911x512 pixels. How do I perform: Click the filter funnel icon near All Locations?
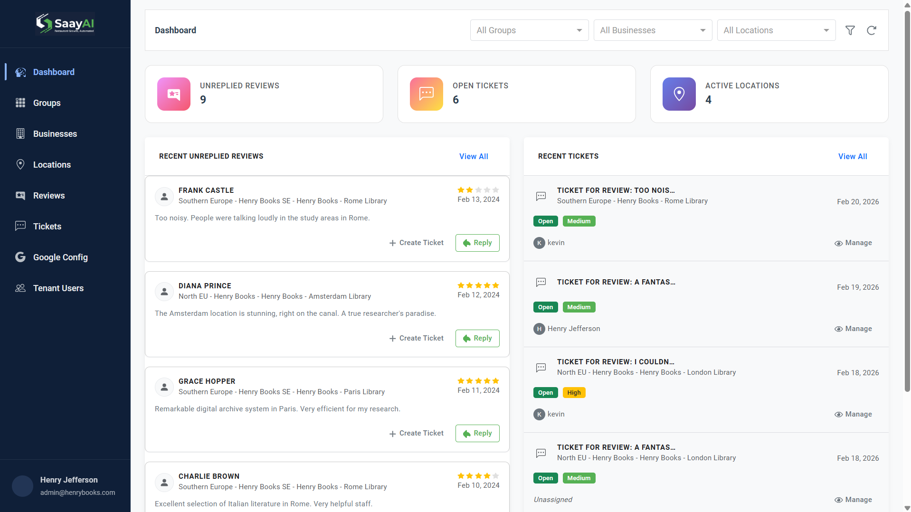coord(850,30)
